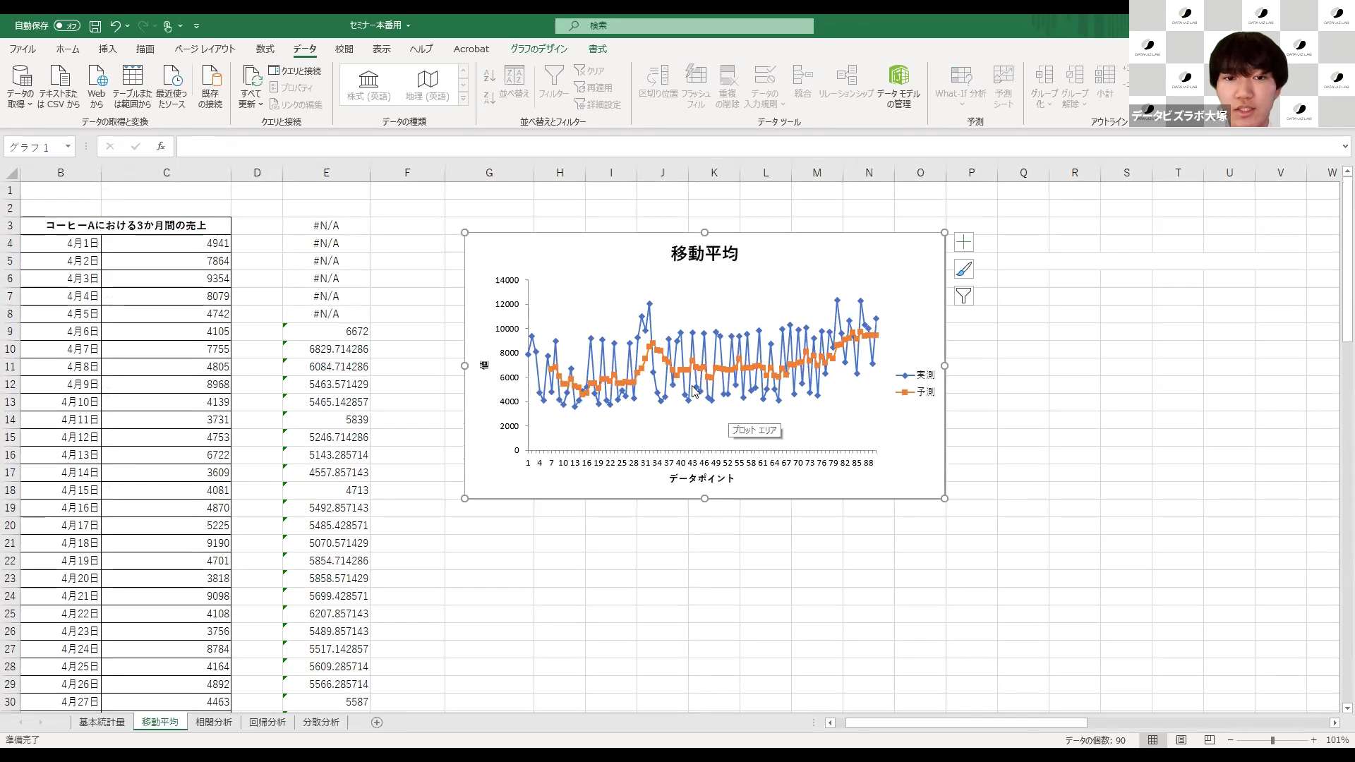This screenshot has width=1355, height=762.
Task: Switch to Page Break Preview in status bar
Action: pyautogui.click(x=1209, y=740)
